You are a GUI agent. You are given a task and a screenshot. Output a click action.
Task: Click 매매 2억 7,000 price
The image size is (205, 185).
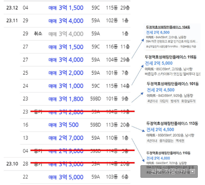pos(66,138)
